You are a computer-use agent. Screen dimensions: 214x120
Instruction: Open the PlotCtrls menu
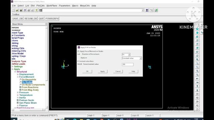click(x=40, y=6)
